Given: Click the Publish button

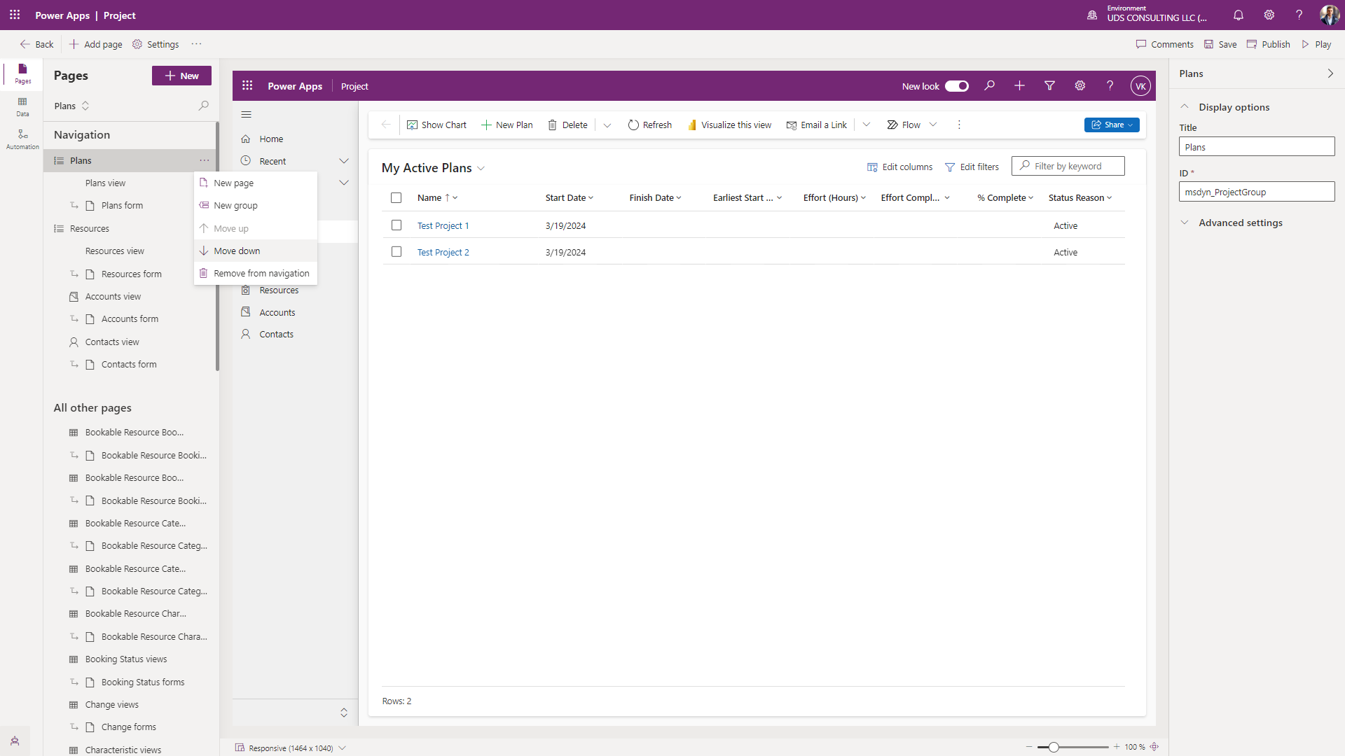Looking at the screenshot, I should [x=1268, y=44].
